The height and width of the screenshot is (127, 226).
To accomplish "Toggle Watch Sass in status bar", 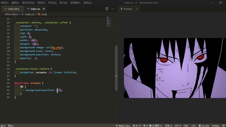I will pos(123,126).
